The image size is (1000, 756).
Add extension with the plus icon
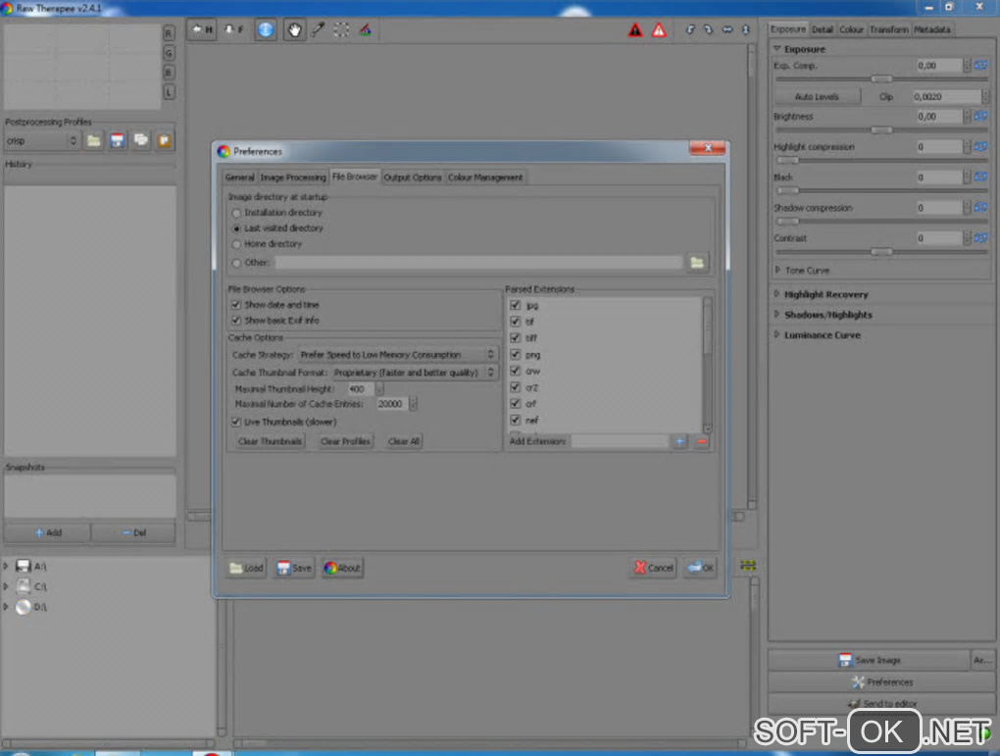[x=679, y=441]
